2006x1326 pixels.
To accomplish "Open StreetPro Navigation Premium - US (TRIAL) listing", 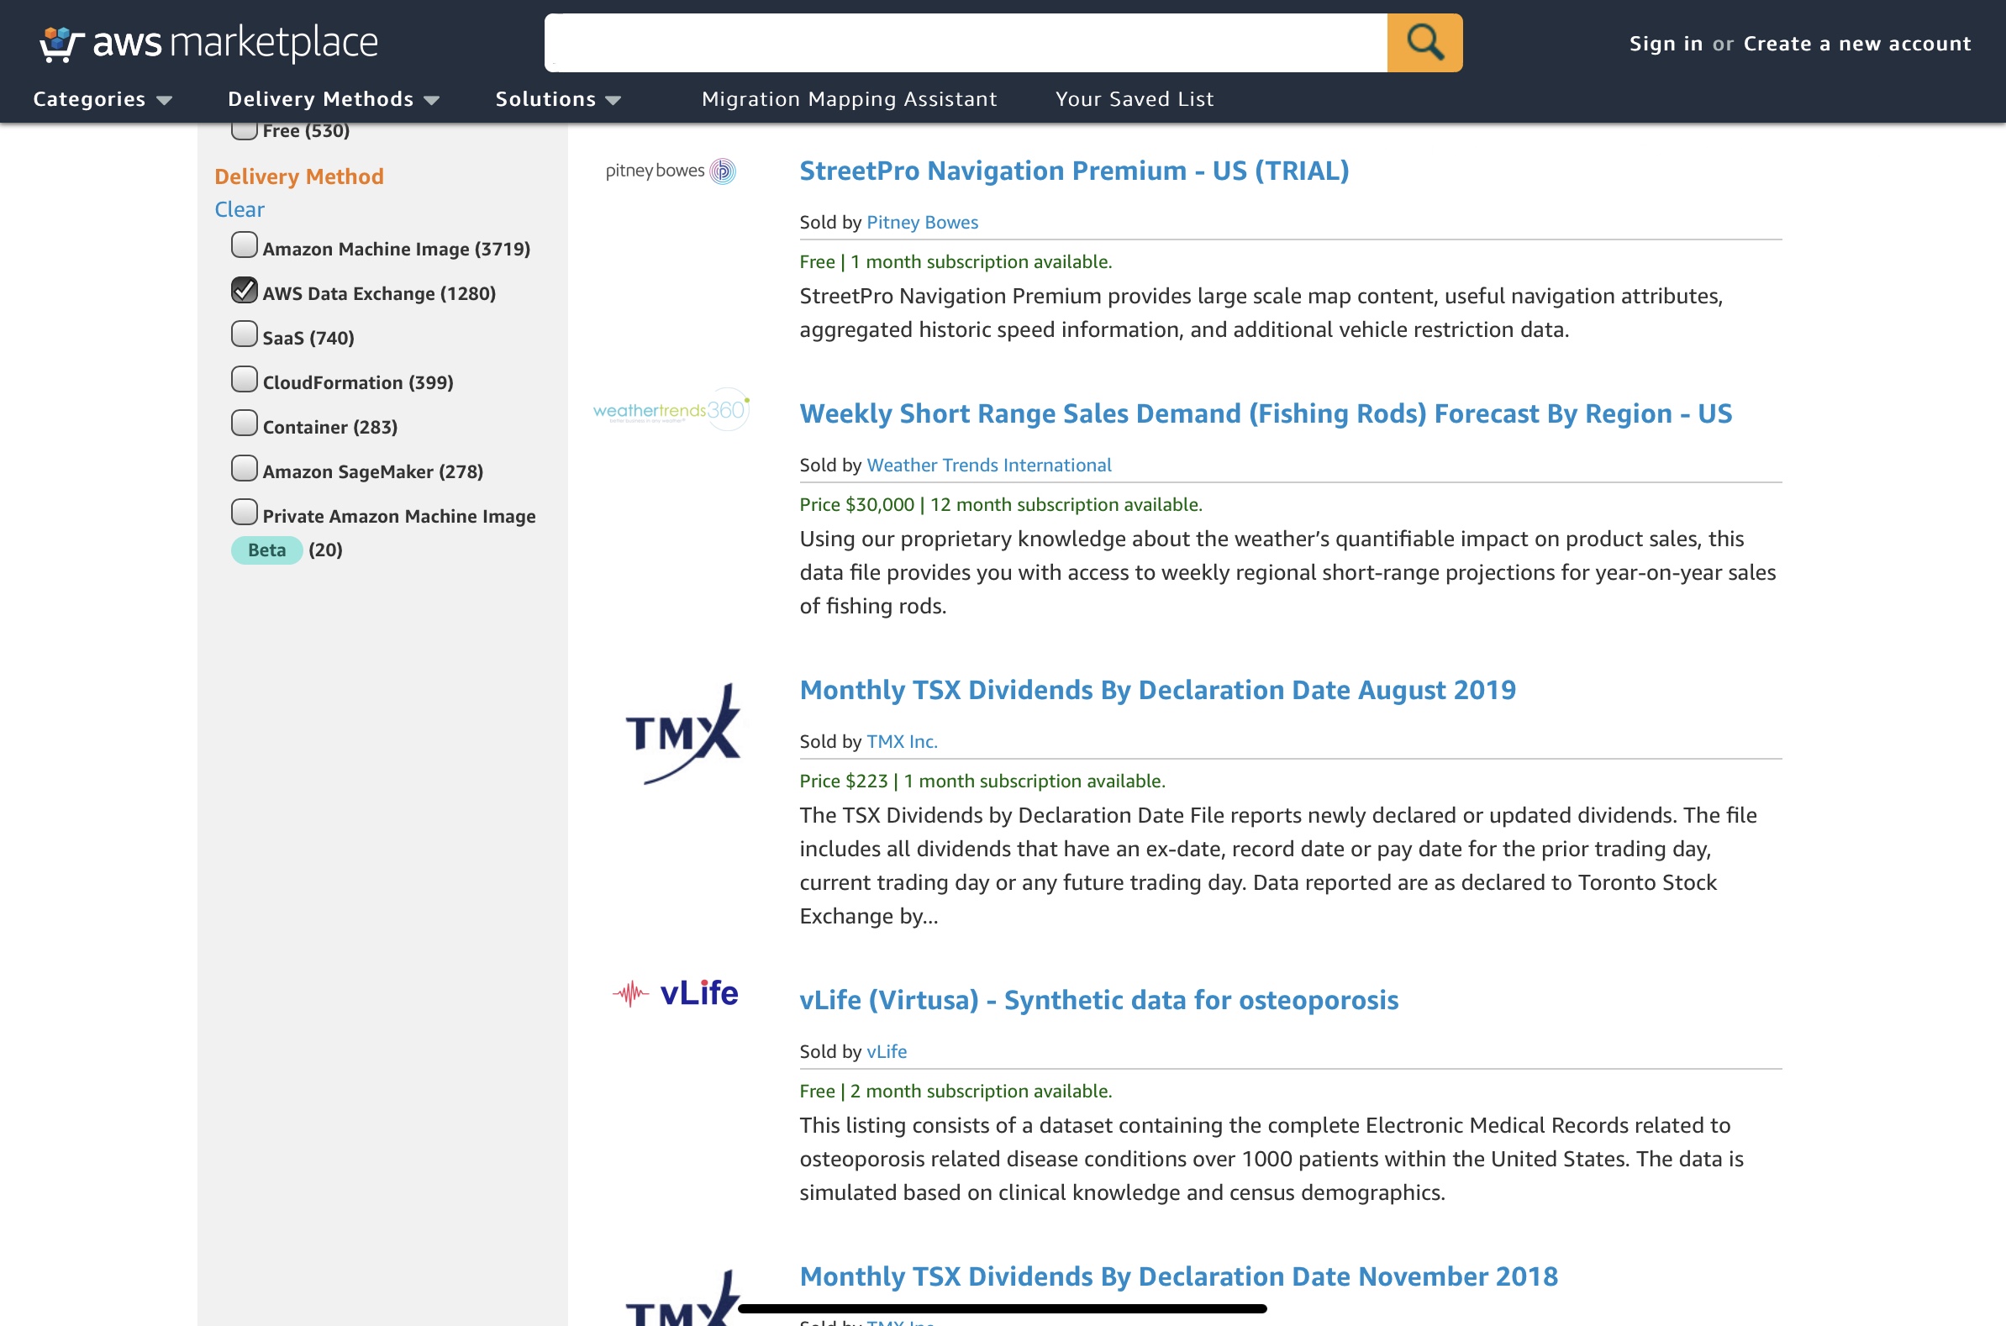I will click(1074, 171).
